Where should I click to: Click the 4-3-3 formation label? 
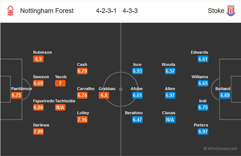click(130, 11)
